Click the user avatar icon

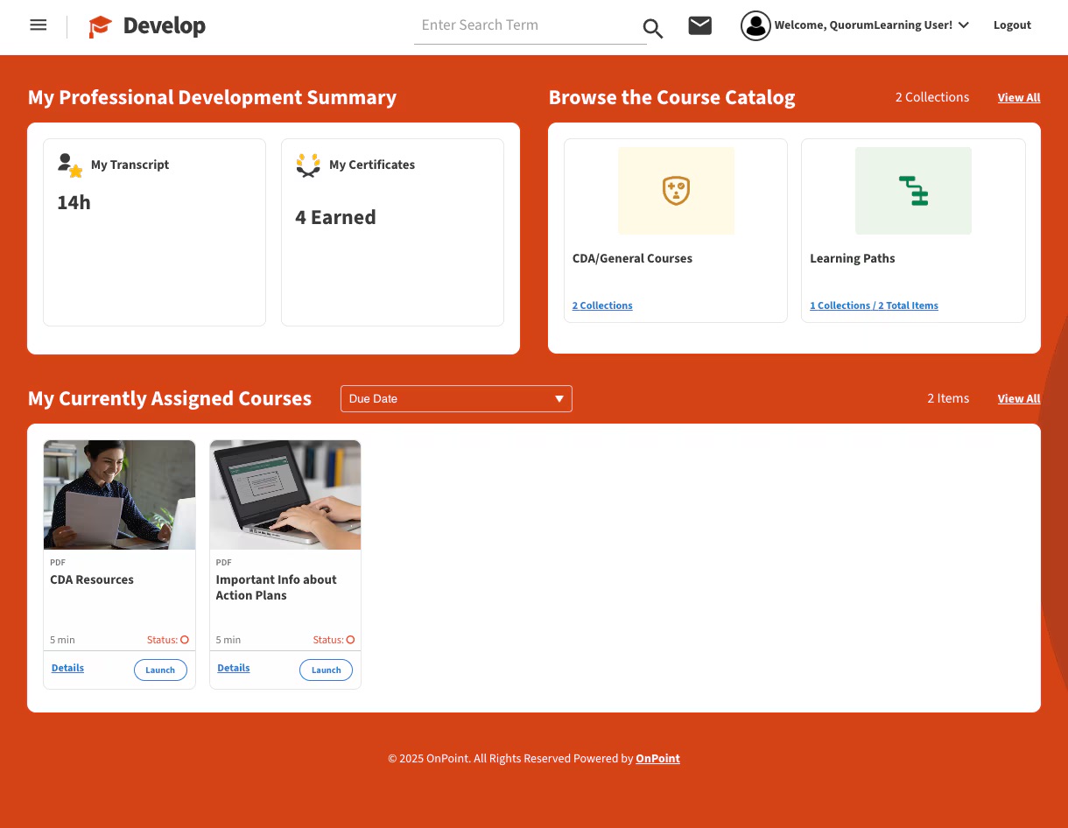[755, 25]
